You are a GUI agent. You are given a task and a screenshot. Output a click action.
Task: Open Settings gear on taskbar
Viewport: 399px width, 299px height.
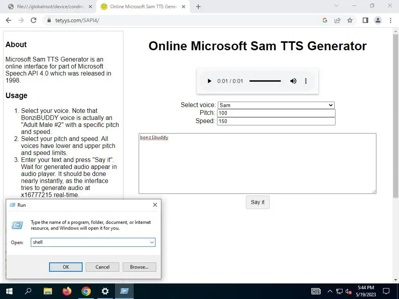coord(105,291)
